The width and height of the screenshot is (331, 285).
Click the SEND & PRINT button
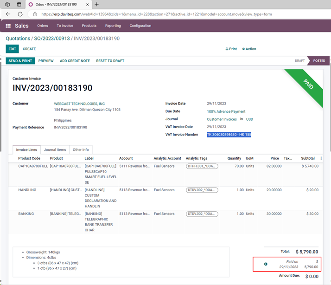pyautogui.click(x=20, y=61)
